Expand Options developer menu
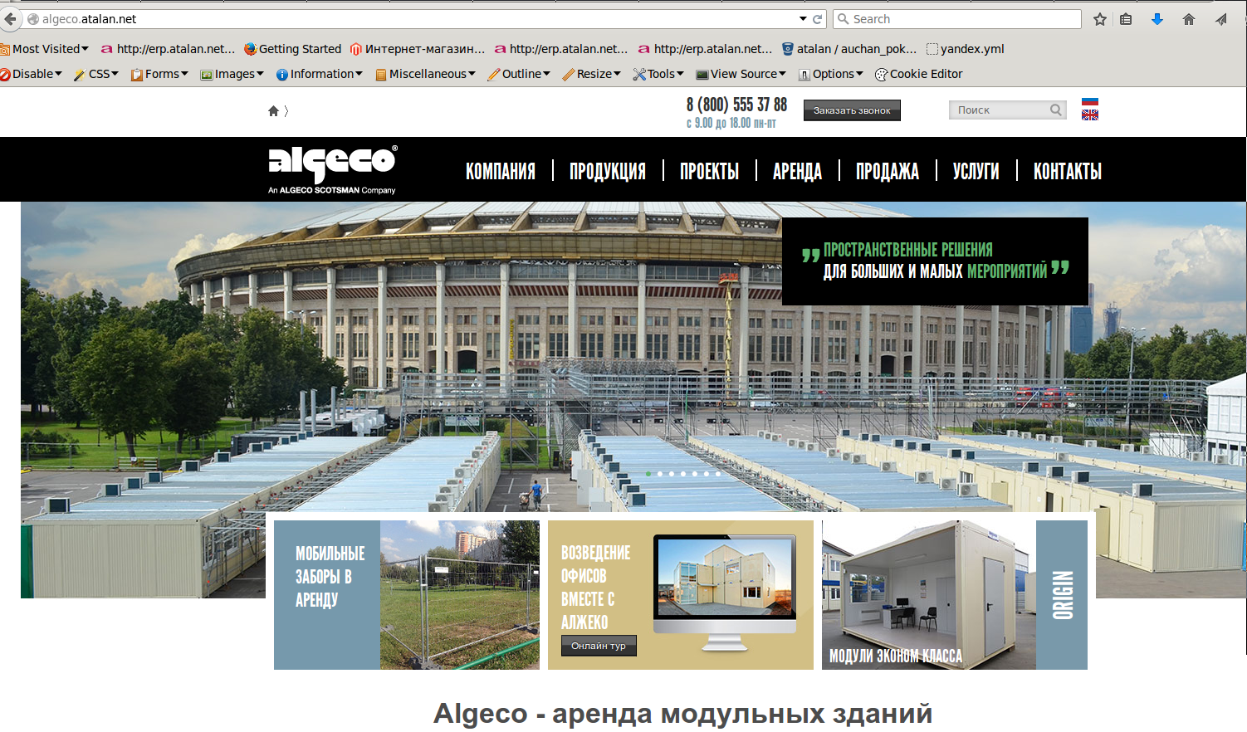The height and width of the screenshot is (732, 1247). point(830,74)
